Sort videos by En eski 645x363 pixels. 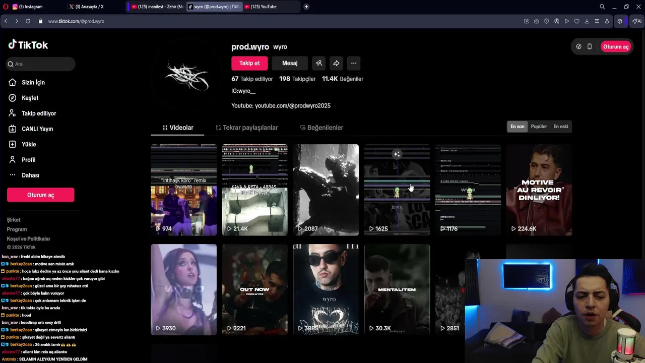561,127
